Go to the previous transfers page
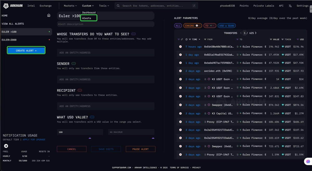Image resolution: width=312 pixels, height=171 pixels. tap(241, 33)
